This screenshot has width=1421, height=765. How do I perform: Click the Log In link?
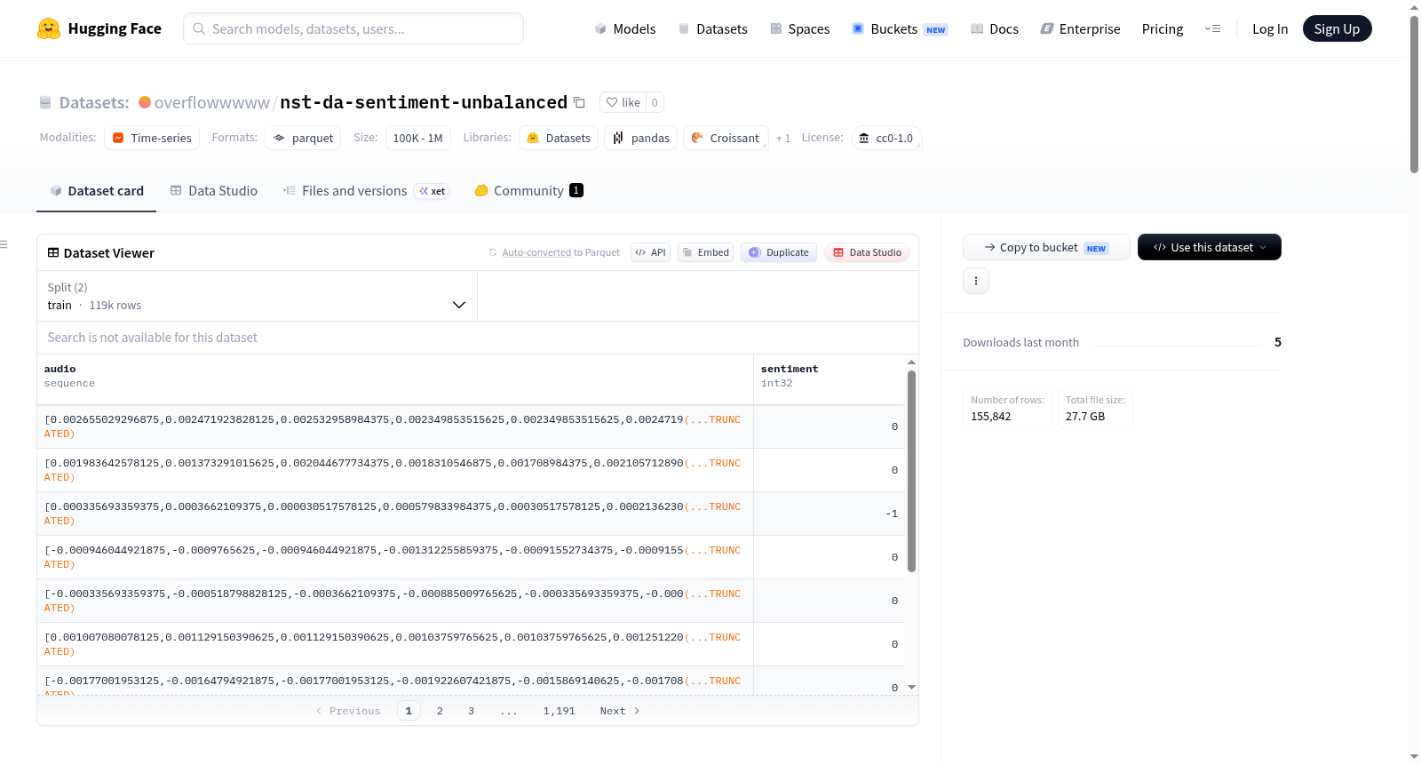pos(1270,28)
